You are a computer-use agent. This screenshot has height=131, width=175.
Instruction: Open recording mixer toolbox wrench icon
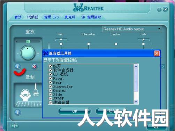tap(18, 112)
